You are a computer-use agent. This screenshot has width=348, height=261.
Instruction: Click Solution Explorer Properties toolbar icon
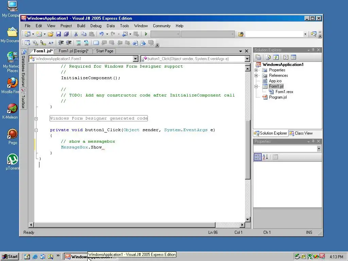258,57
